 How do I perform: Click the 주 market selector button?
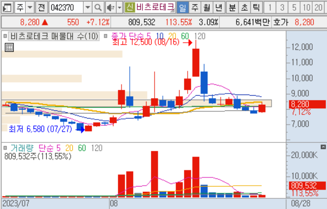[x=20, y=8]
